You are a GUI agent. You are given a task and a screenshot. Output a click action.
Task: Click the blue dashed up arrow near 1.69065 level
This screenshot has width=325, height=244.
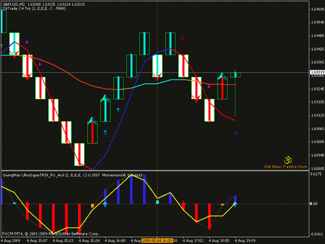[105, 133]
